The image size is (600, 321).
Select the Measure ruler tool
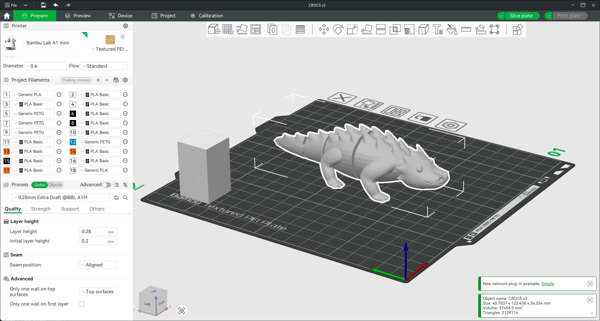click(466, 29)
